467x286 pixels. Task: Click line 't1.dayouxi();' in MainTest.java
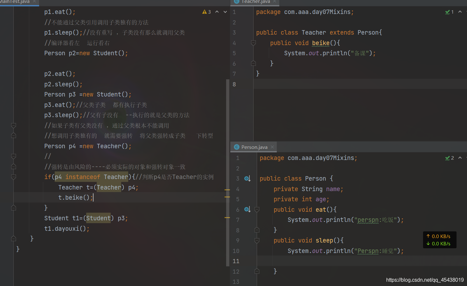[x=67, y=229]
